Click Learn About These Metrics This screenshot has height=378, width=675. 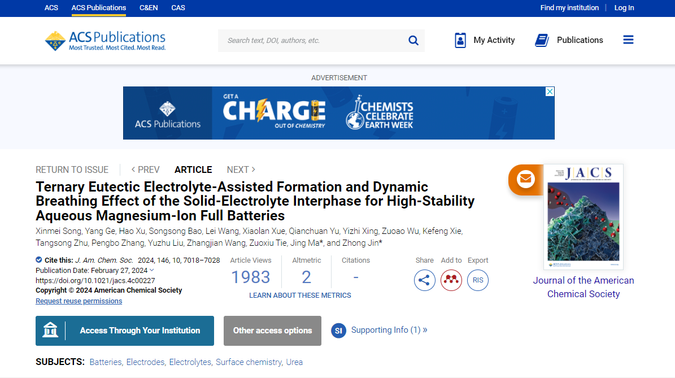pos(300,296)
